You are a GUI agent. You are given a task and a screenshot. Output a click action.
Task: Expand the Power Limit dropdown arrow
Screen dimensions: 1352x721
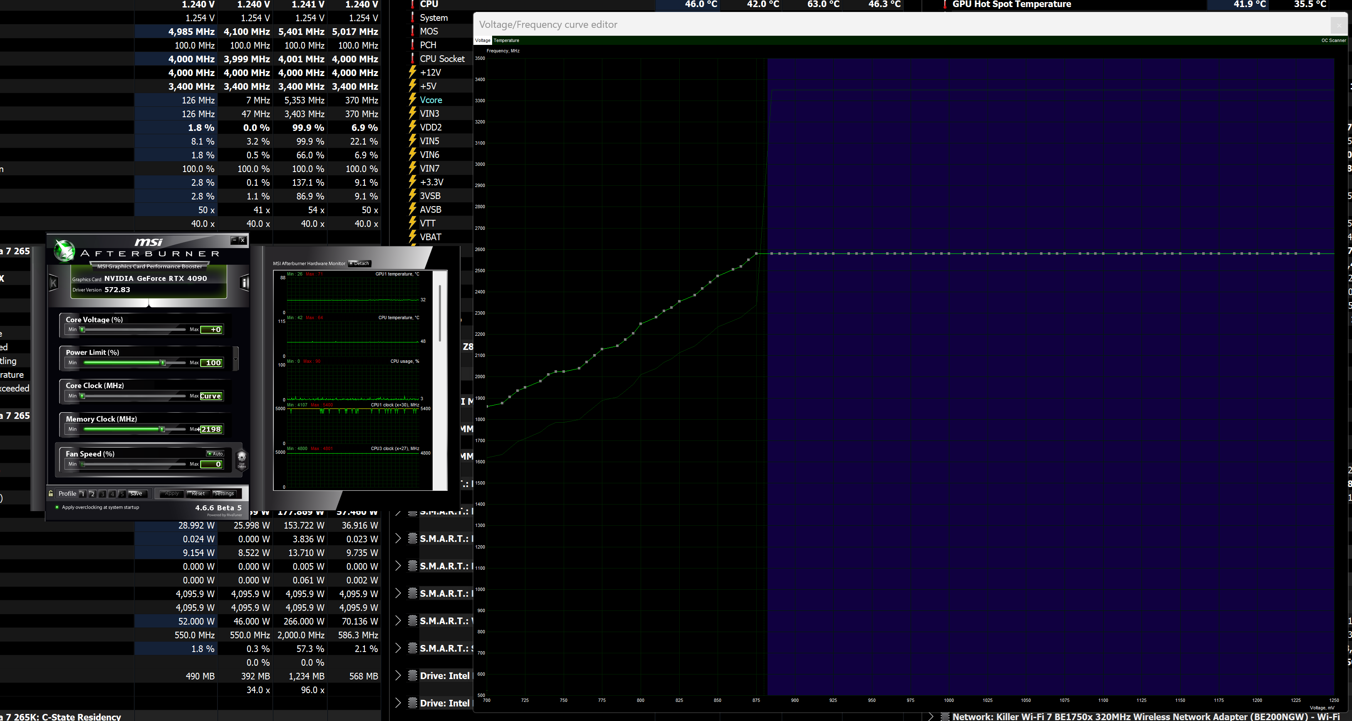235,359
